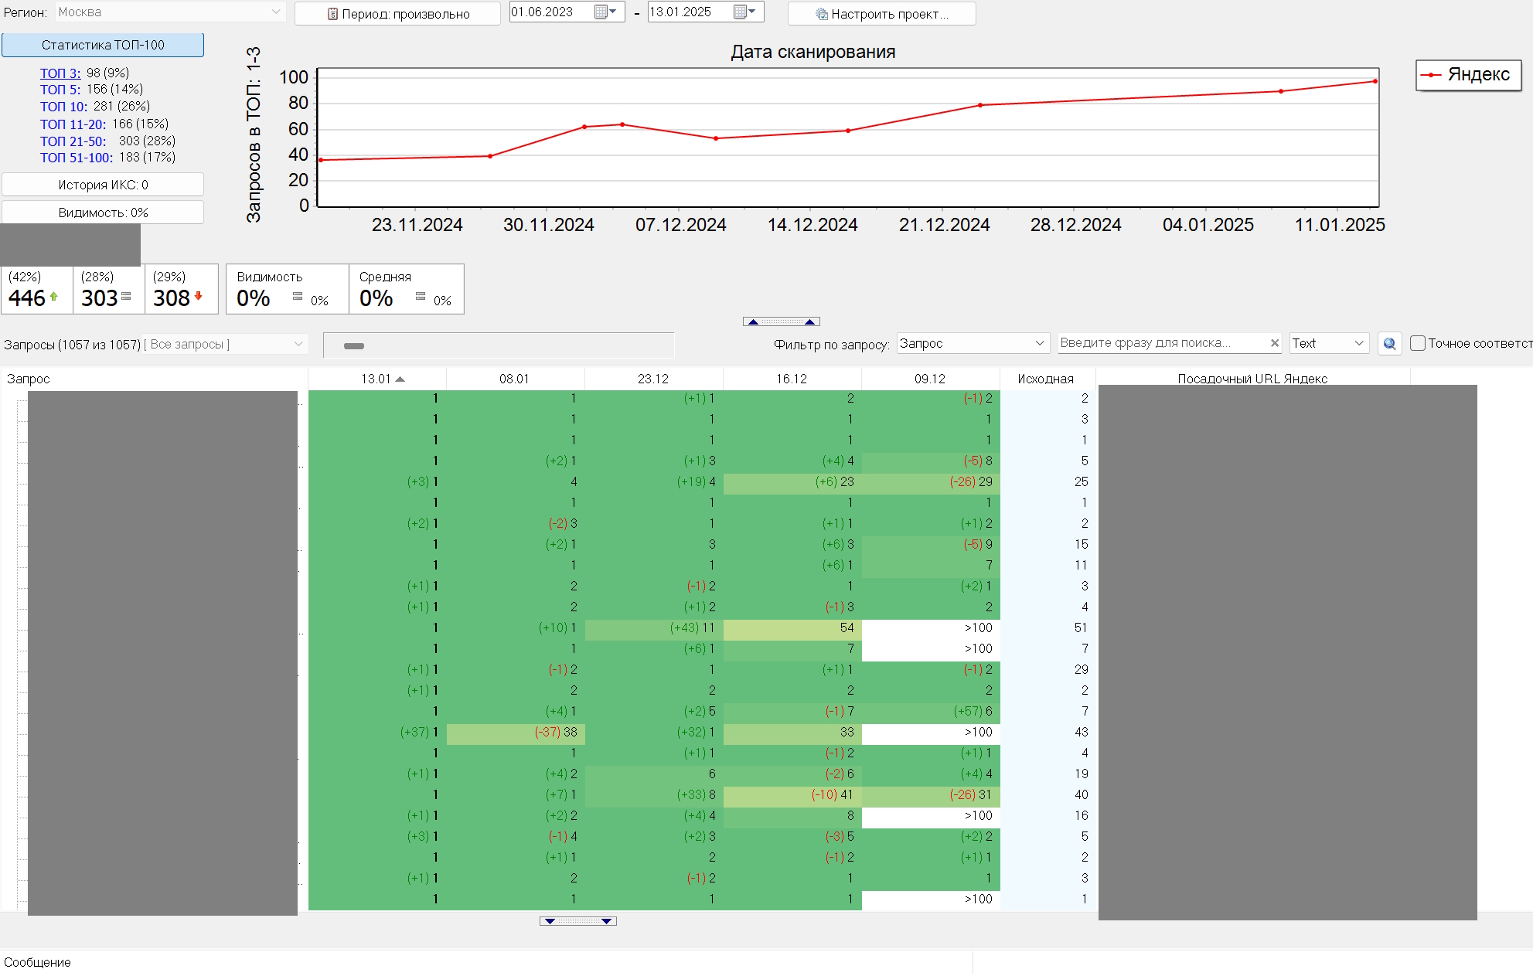Collapse the chart panel with upper splitter arrows
Viewport: 1533px width, 976px height.
pyautogui.click(x=782, y=321)
